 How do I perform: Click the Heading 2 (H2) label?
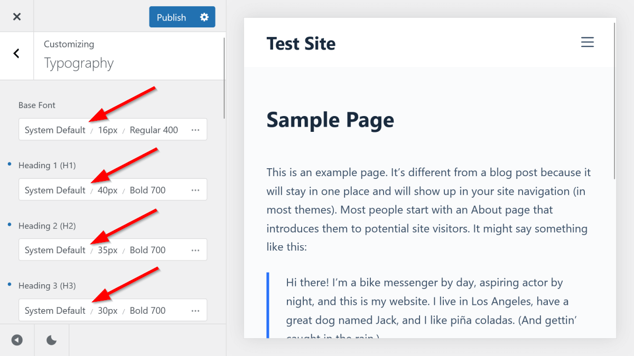(47, 226)
